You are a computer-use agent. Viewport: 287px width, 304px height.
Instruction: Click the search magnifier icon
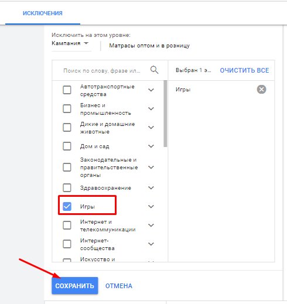(154, 70)
